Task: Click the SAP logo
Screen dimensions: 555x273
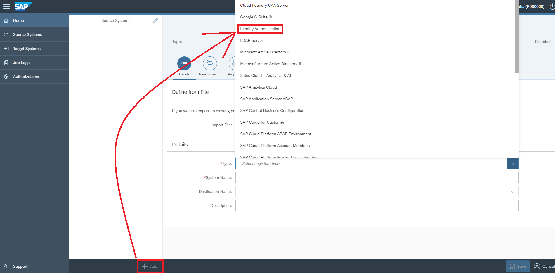Action: tap(23, 6)
